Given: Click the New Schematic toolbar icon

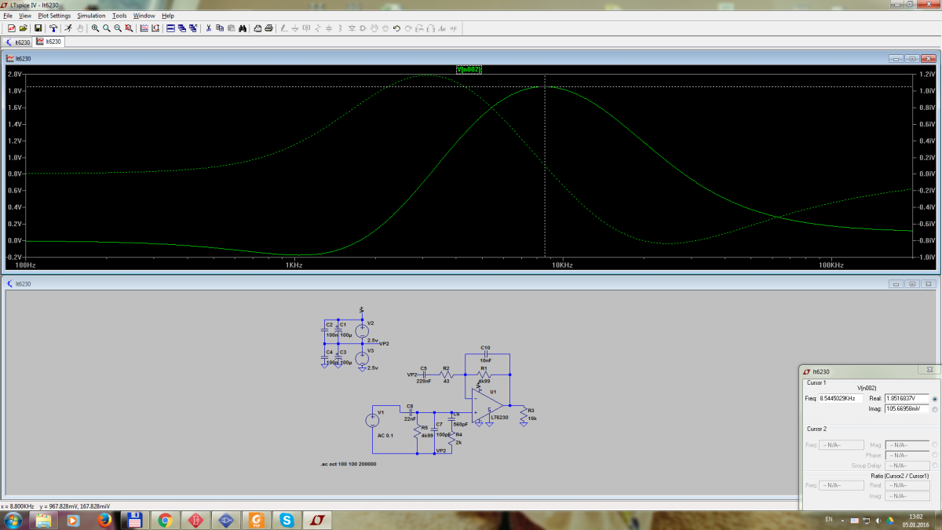Looking at the screenshot, I should pos(11,28).
